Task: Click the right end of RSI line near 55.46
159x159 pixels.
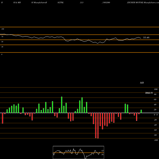Action: coord(141,38)
